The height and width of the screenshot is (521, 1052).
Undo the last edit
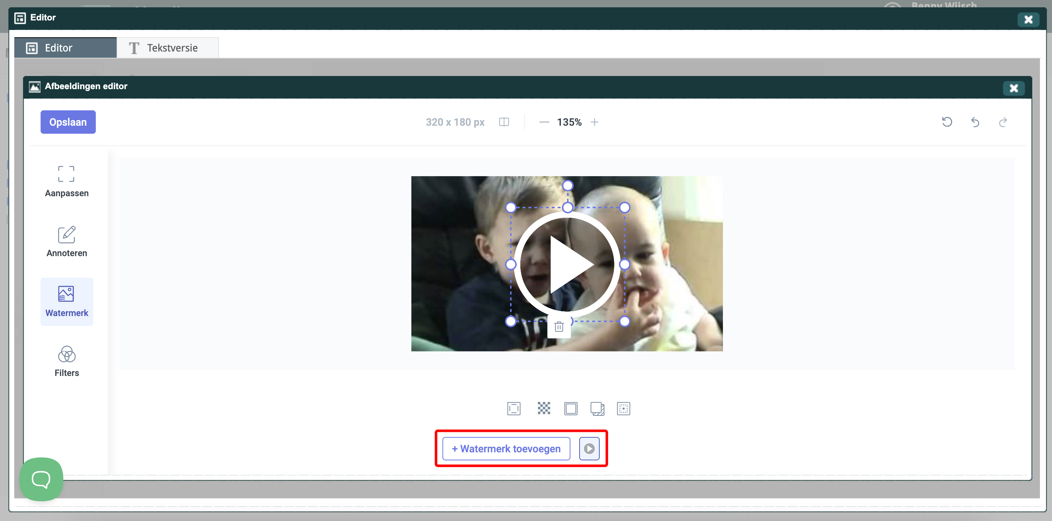coord(975,122)
